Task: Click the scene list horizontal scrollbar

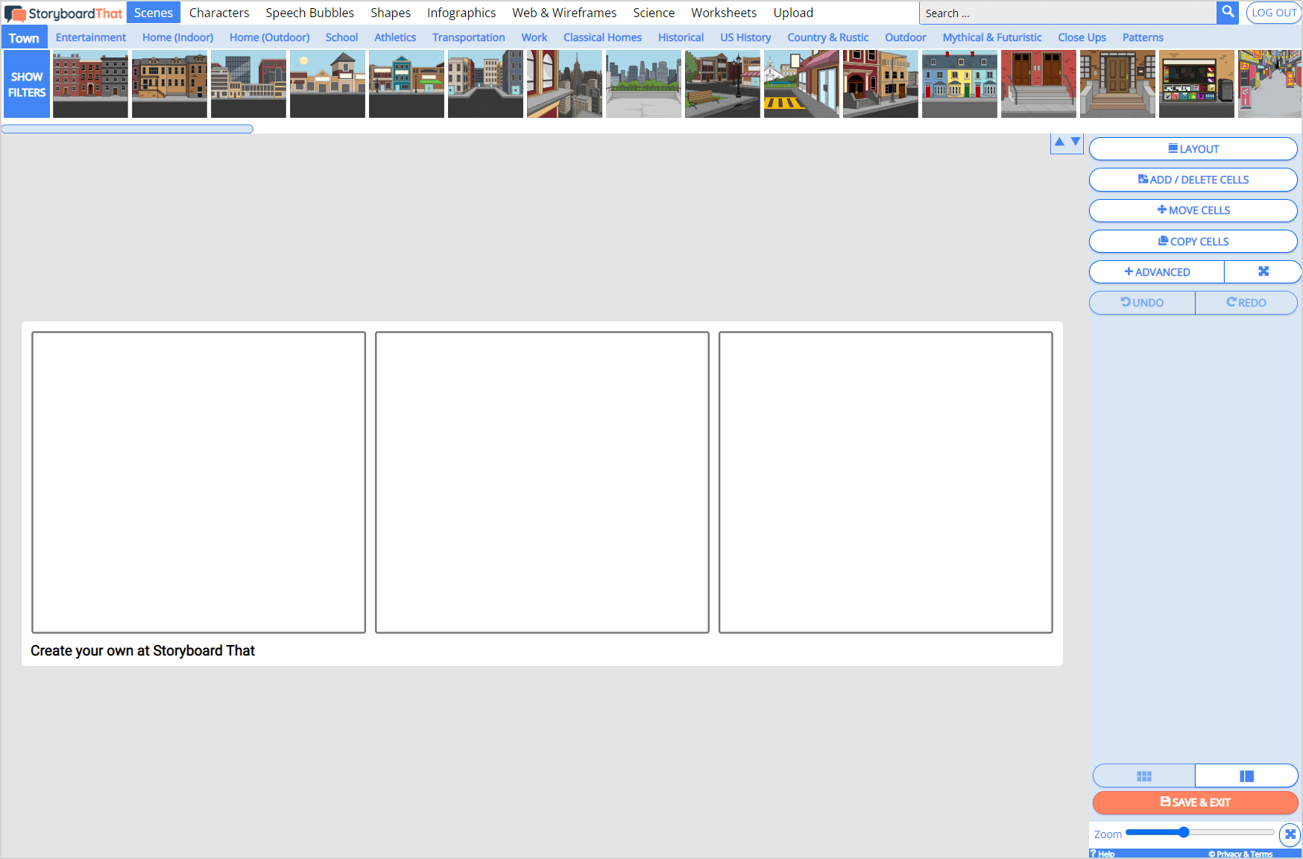Action: click(x=127, y=129)
